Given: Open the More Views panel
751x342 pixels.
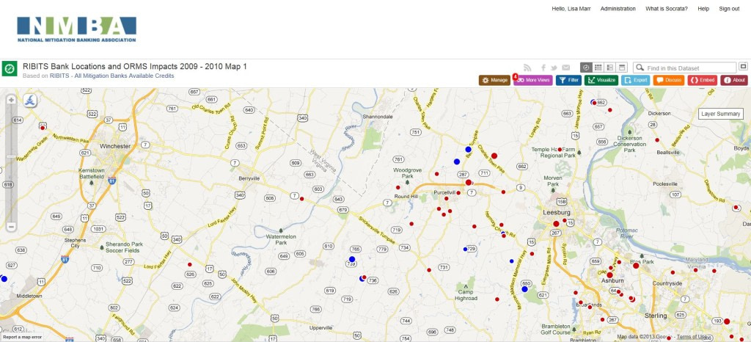Looking at the screenshot, I should tap(533, 80).
